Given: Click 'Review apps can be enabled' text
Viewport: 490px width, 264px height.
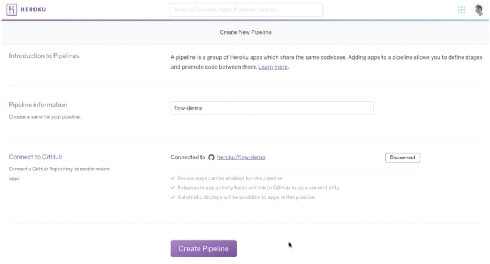Looking at the screenshot, I should [x=229, y=178].
